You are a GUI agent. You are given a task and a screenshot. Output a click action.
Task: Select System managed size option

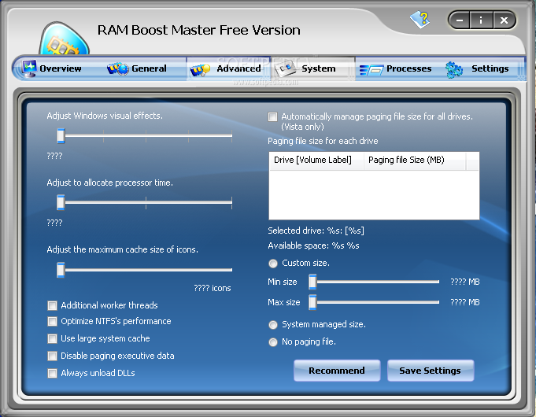point(273,325)
